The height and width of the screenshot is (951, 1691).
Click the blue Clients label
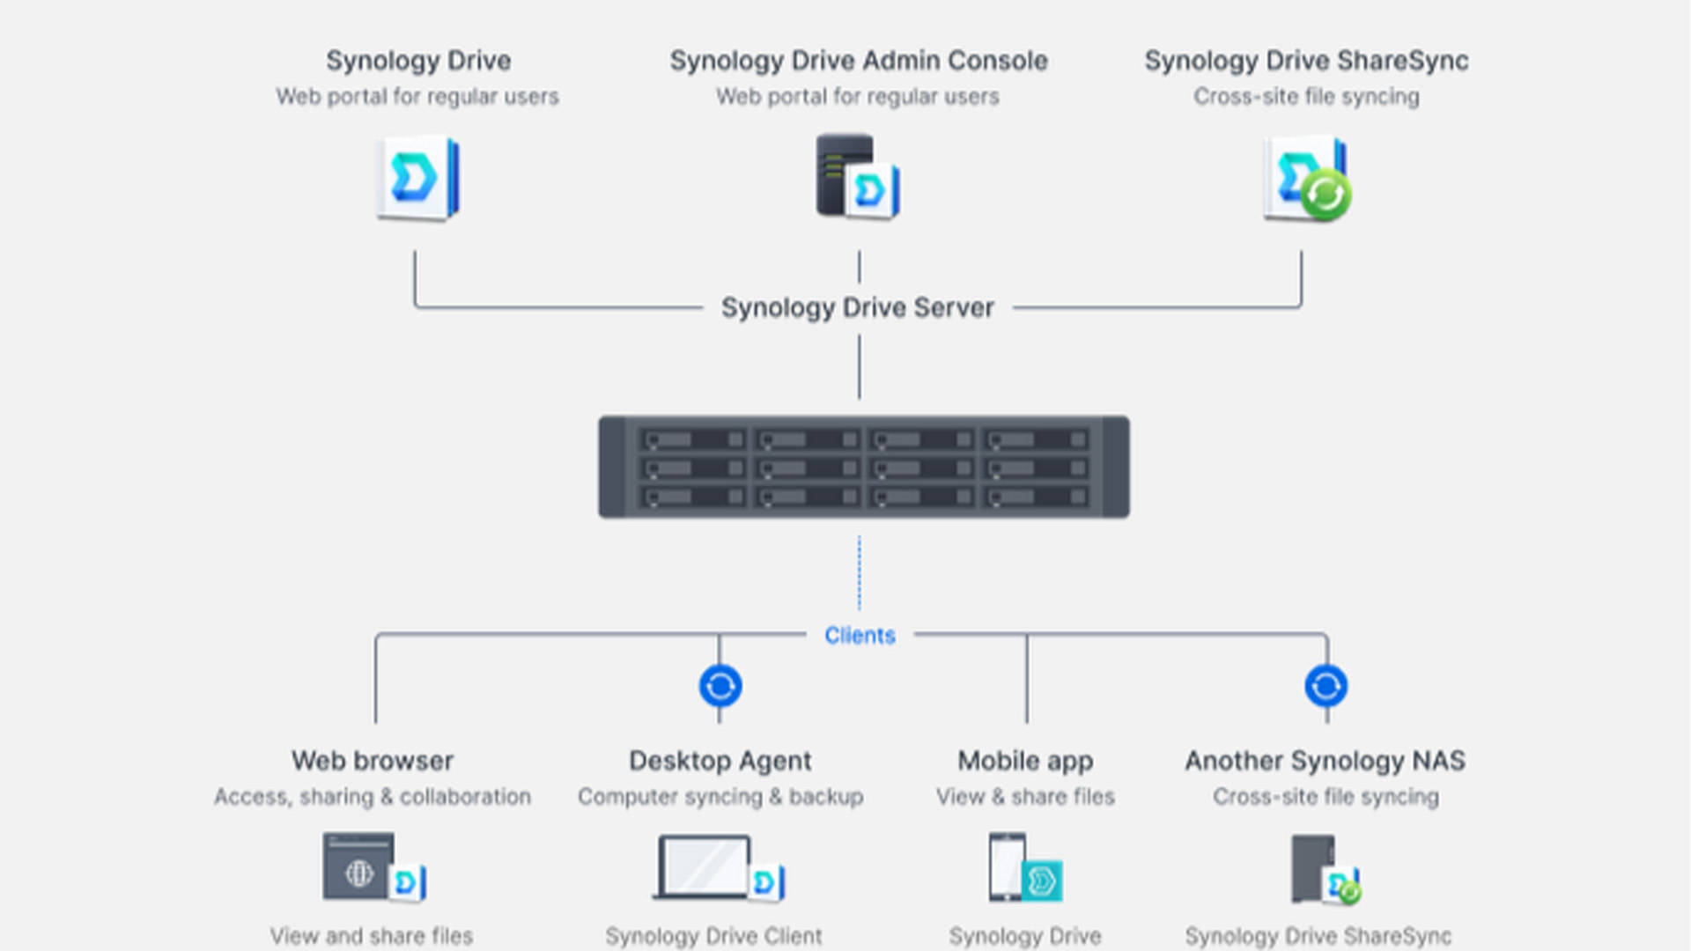860,636
